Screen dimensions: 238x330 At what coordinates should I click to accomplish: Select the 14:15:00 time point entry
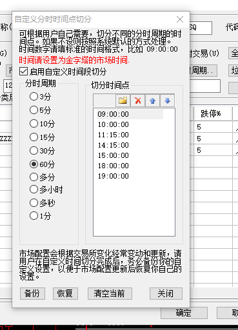[114, 145]
